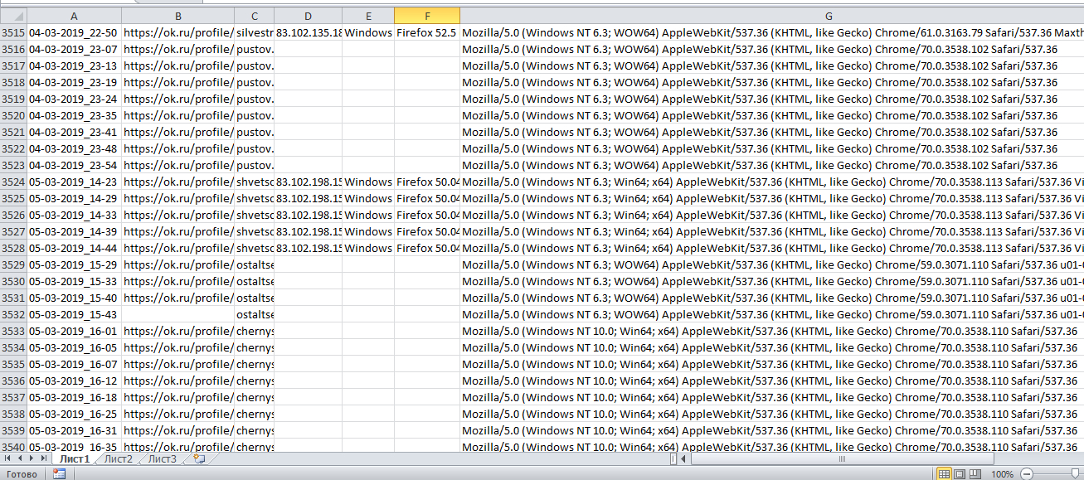
Task: Select column E header
Action: click(368, 16)
